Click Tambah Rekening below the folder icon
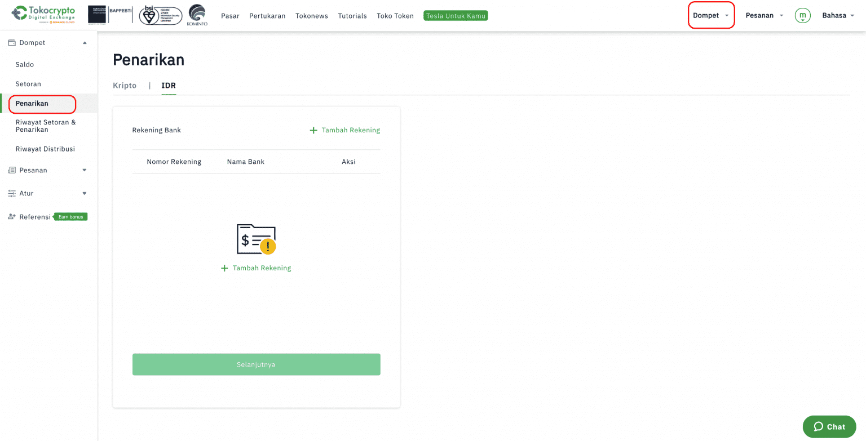This screenshot has height=441, width=866. [x=257, y=268]
